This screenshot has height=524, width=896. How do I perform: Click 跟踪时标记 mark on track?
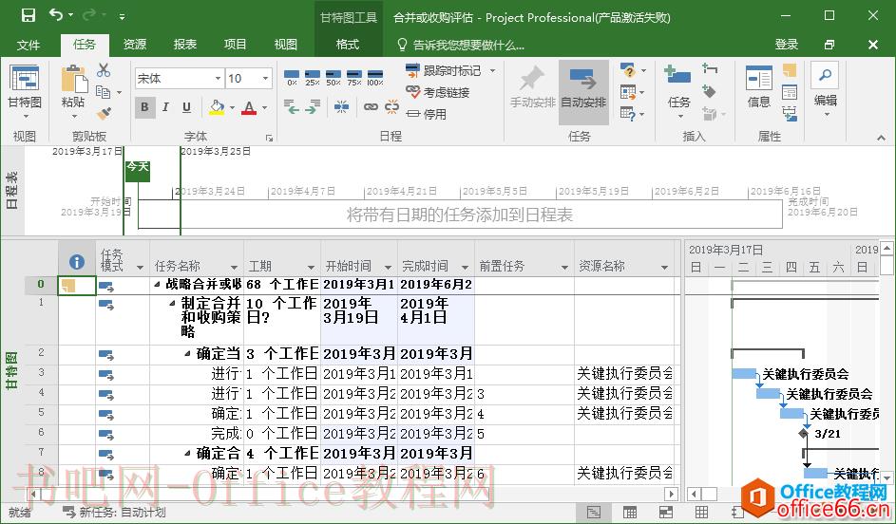pyautogui.click(x=445, y=71)
